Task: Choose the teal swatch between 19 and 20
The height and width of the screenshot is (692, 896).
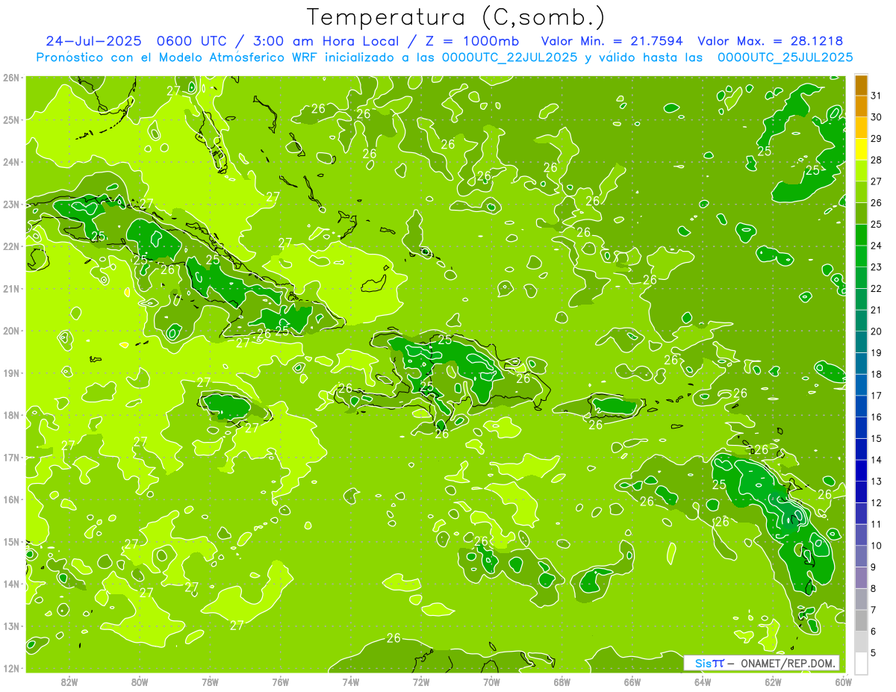Action: coord(861,342)
